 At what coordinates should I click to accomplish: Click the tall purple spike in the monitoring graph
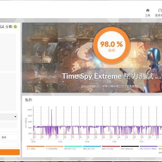point(52,118)
